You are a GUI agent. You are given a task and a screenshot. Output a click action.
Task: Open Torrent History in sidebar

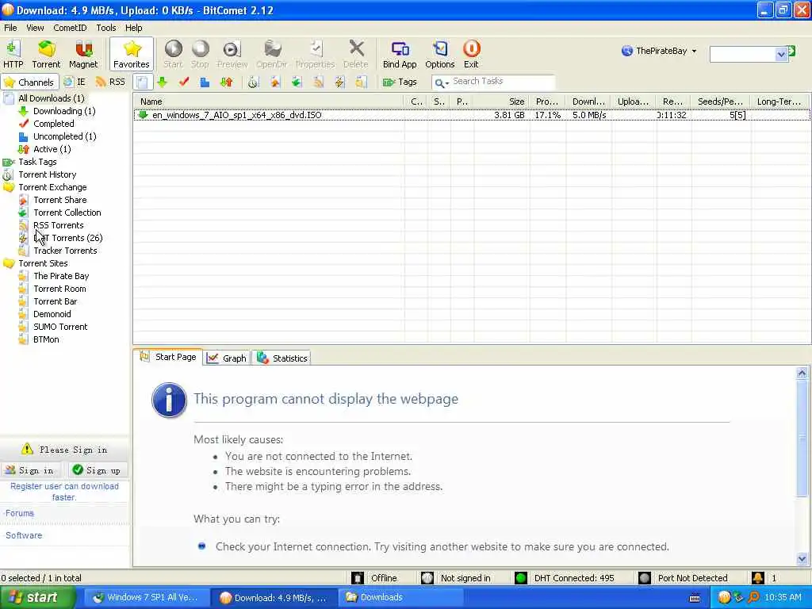[47, 174]
